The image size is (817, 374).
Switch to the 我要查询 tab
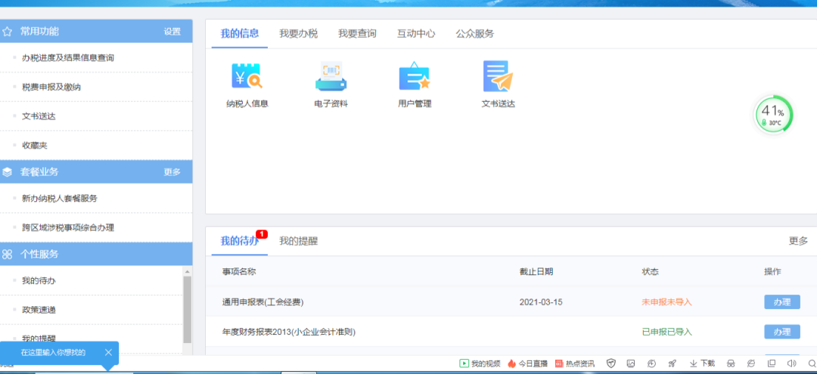[357, 34]
